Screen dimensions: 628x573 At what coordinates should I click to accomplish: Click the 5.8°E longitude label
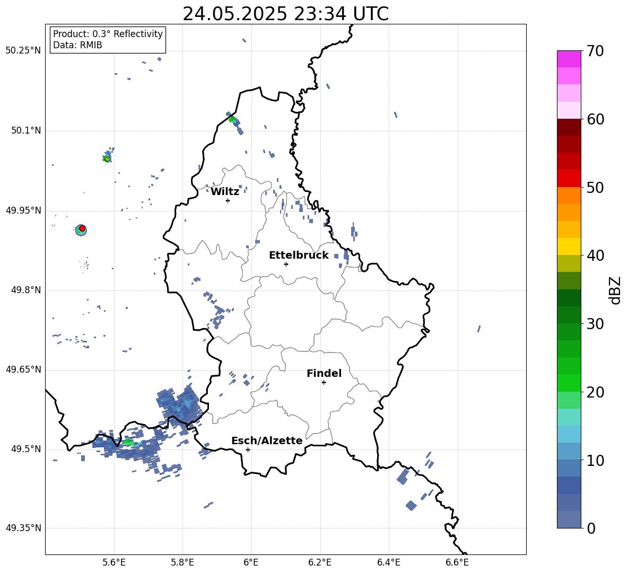click(182, 562)
